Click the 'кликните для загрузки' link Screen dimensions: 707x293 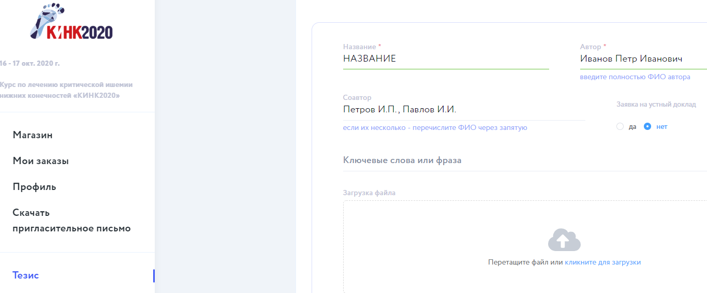pyautogui.click(x=602, y=262)
